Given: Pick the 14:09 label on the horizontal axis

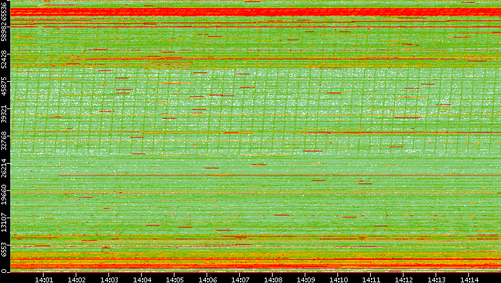Looking at the screenshot, I should (x=306, y=280).
